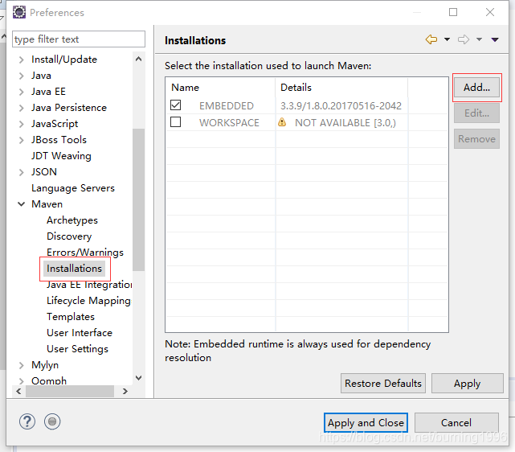This screenshot has height=452, width=515.
Task: Uncheck the EMBEDDED installation checkbox
Action: coord(176,105)
